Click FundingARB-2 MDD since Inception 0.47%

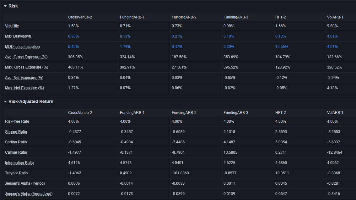point(177,47)
